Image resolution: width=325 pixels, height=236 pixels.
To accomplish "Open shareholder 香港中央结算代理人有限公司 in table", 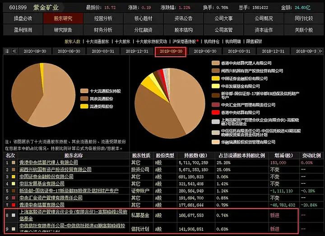I will pyautogui.click(x=48, y=162).
